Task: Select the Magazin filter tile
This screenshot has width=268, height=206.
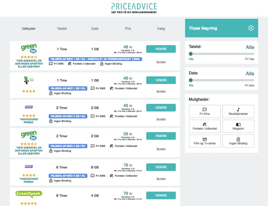Action: click(238, 126)
